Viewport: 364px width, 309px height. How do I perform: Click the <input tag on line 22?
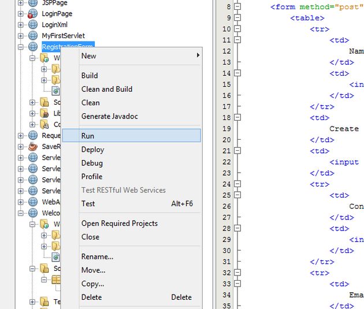pos(344,162)
